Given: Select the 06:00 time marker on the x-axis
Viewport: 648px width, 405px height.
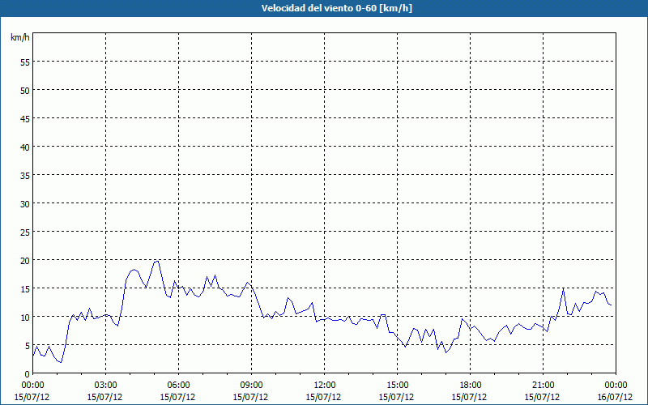Looking at the screenshot, I should coord(178,385).
